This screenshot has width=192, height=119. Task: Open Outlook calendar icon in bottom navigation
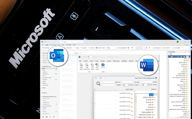[46, 117]
